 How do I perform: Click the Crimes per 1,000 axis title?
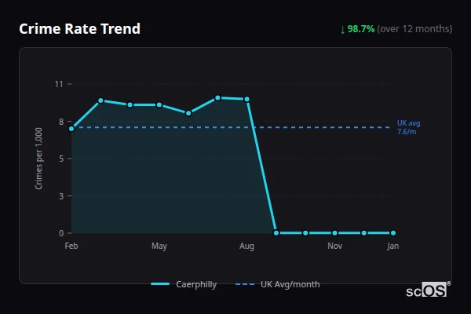38,160
